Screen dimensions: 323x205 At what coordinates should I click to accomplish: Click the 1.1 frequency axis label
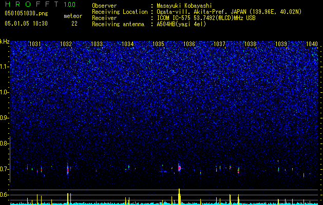pos(4,67)
